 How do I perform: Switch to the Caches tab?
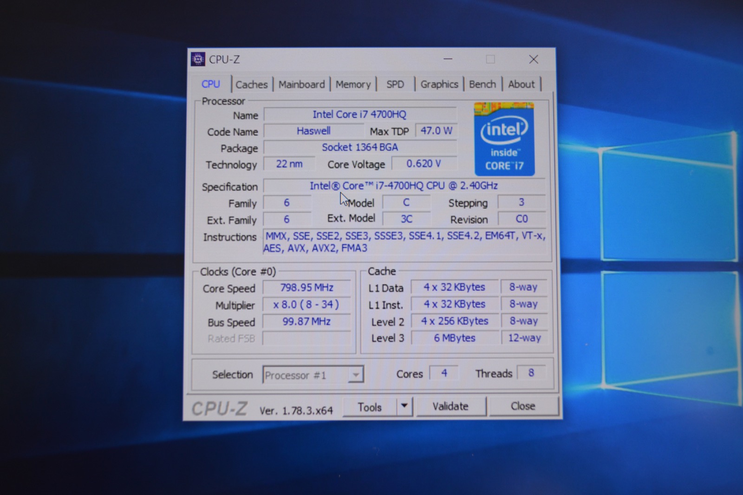251,85
